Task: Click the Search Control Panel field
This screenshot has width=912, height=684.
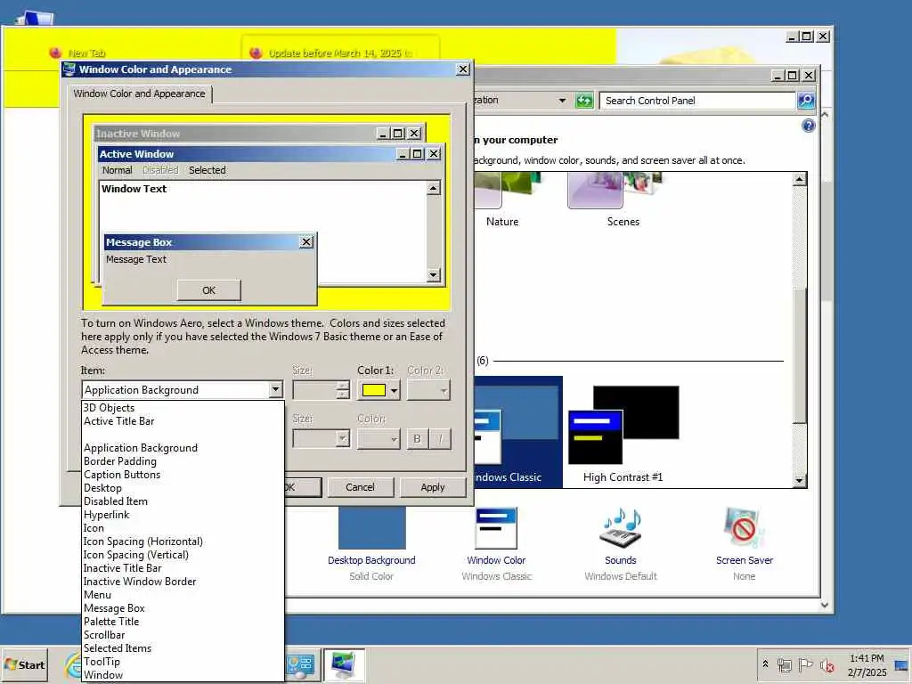Action: click(696, 101)
